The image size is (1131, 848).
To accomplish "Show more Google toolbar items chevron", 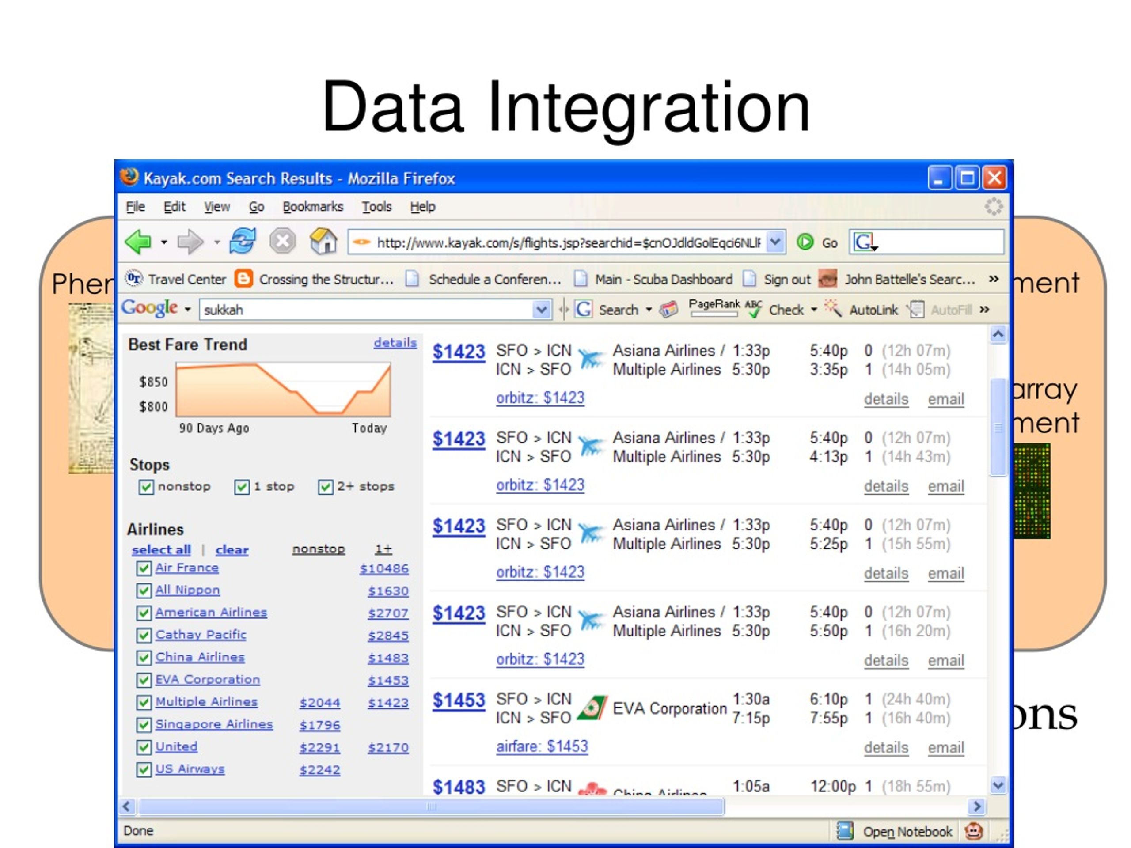I will click(984, 309).
